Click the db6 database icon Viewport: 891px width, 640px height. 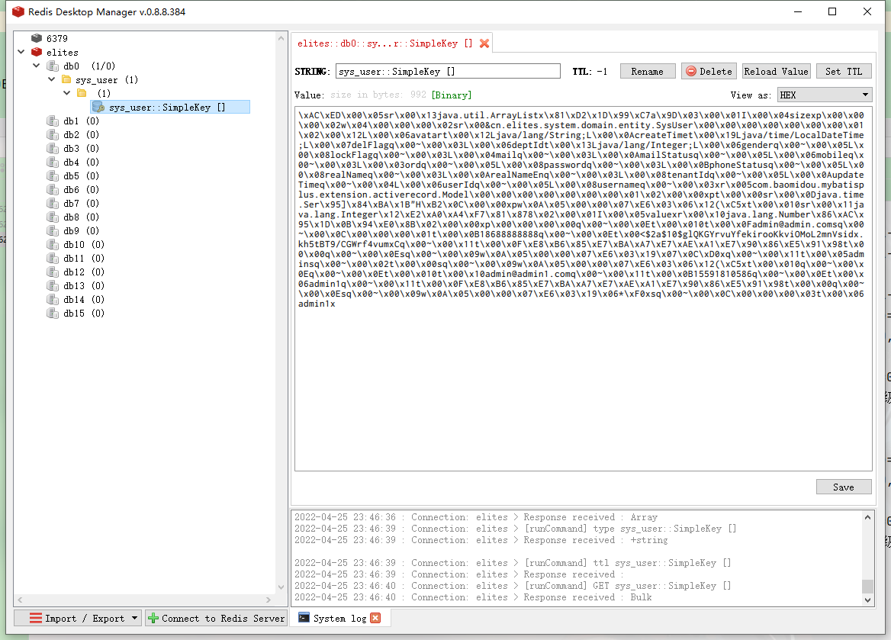53,189
